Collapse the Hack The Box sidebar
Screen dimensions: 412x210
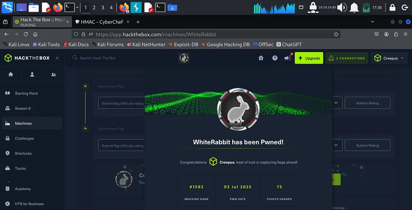[x=57, y=58]
